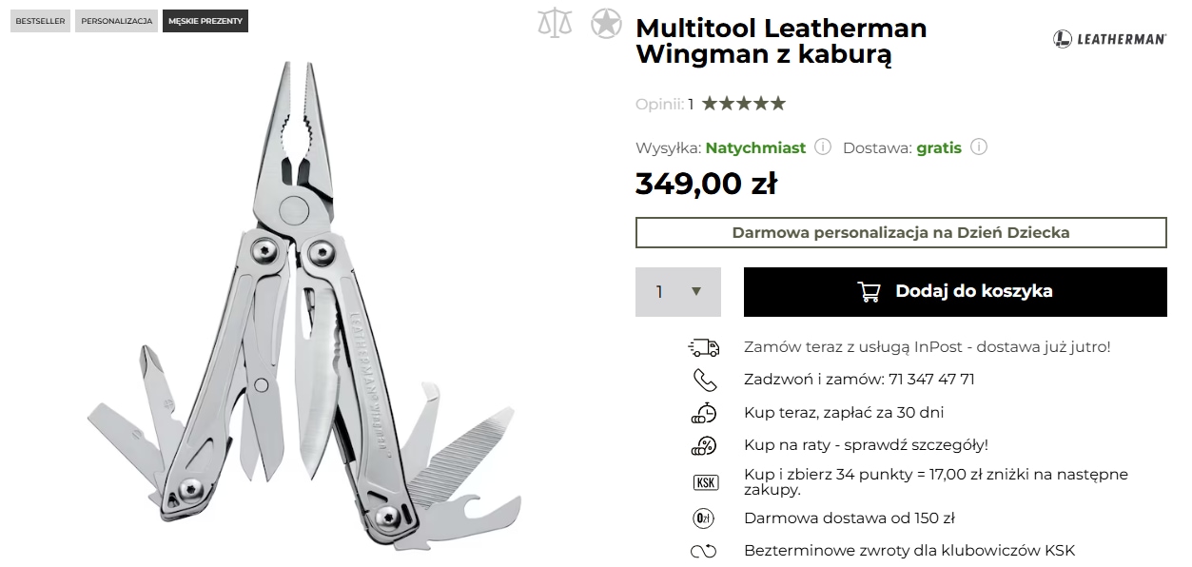Add product to favorites via the star icon

coord(605,23)
